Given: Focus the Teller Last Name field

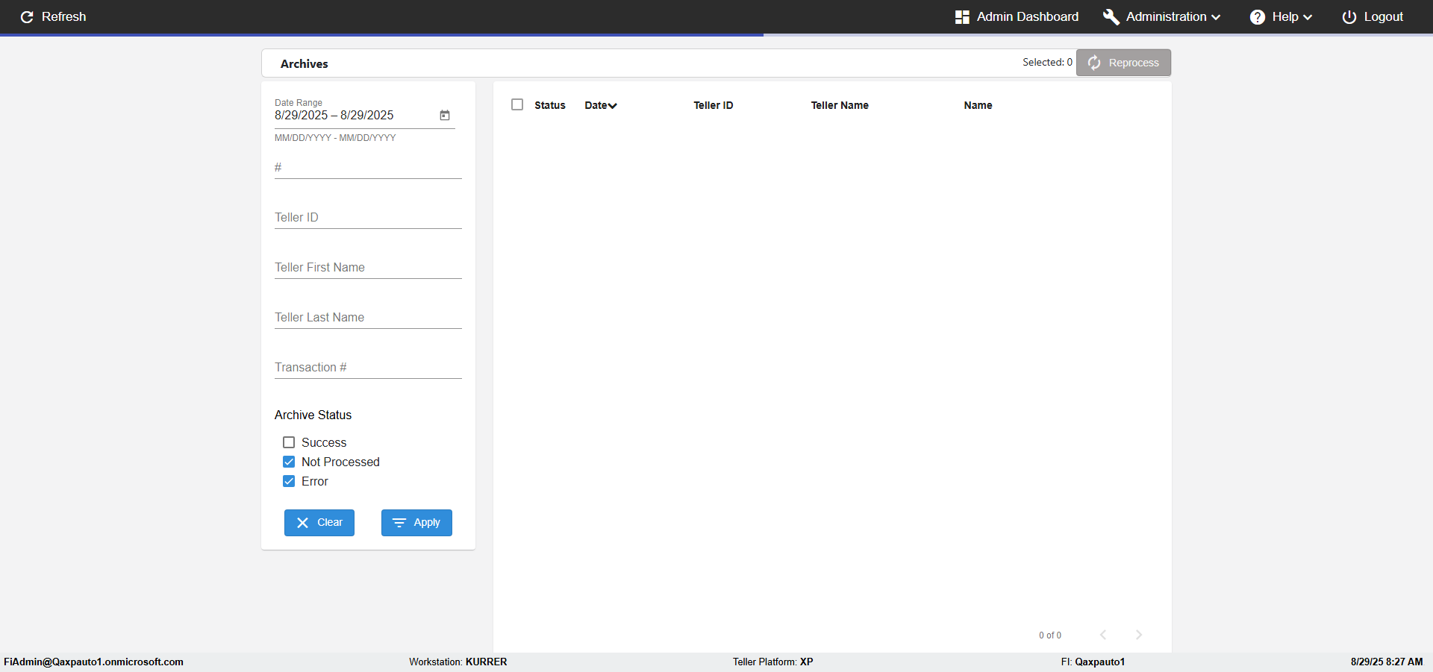Looking at the screenshot, I should point(368,318).
